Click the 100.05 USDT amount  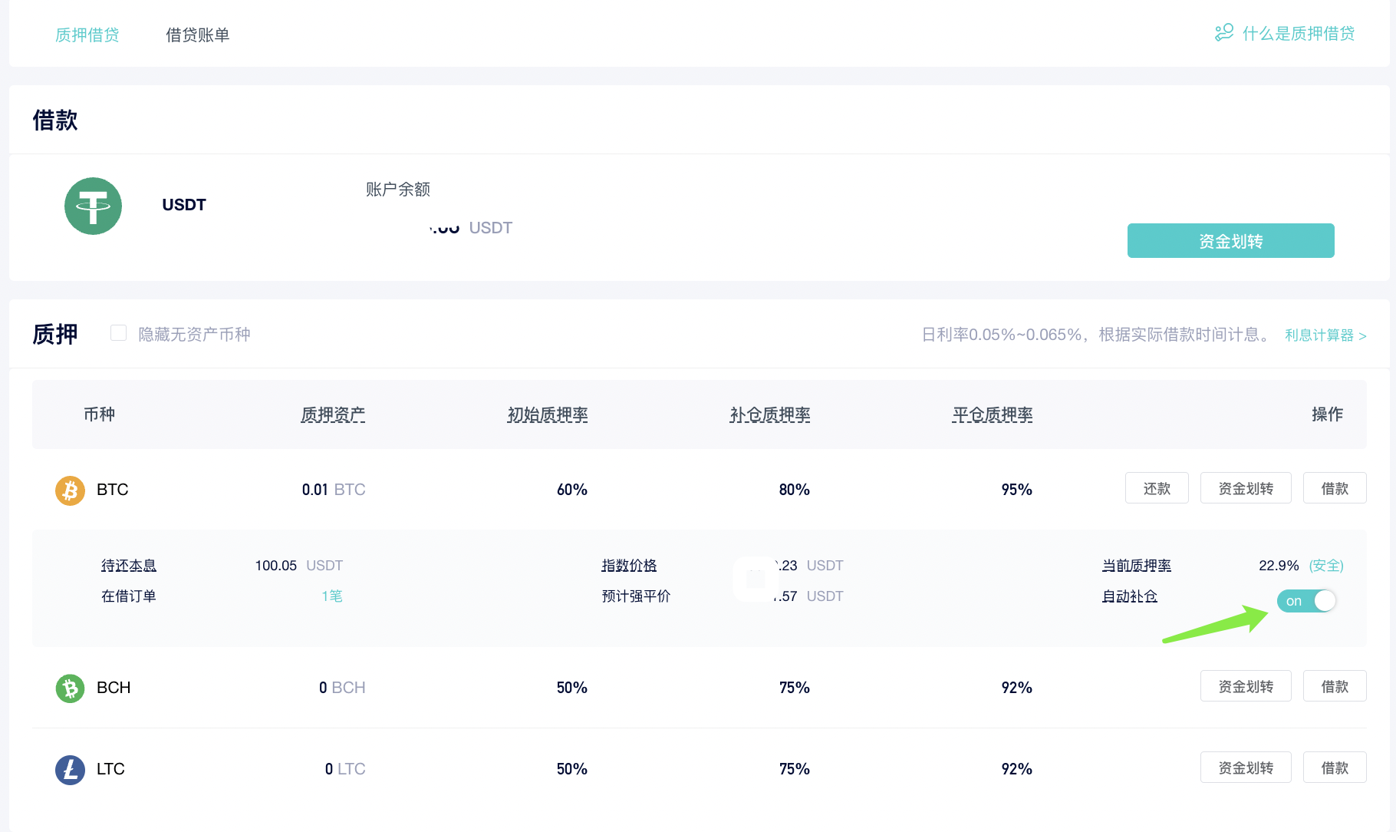coord(299,566)
